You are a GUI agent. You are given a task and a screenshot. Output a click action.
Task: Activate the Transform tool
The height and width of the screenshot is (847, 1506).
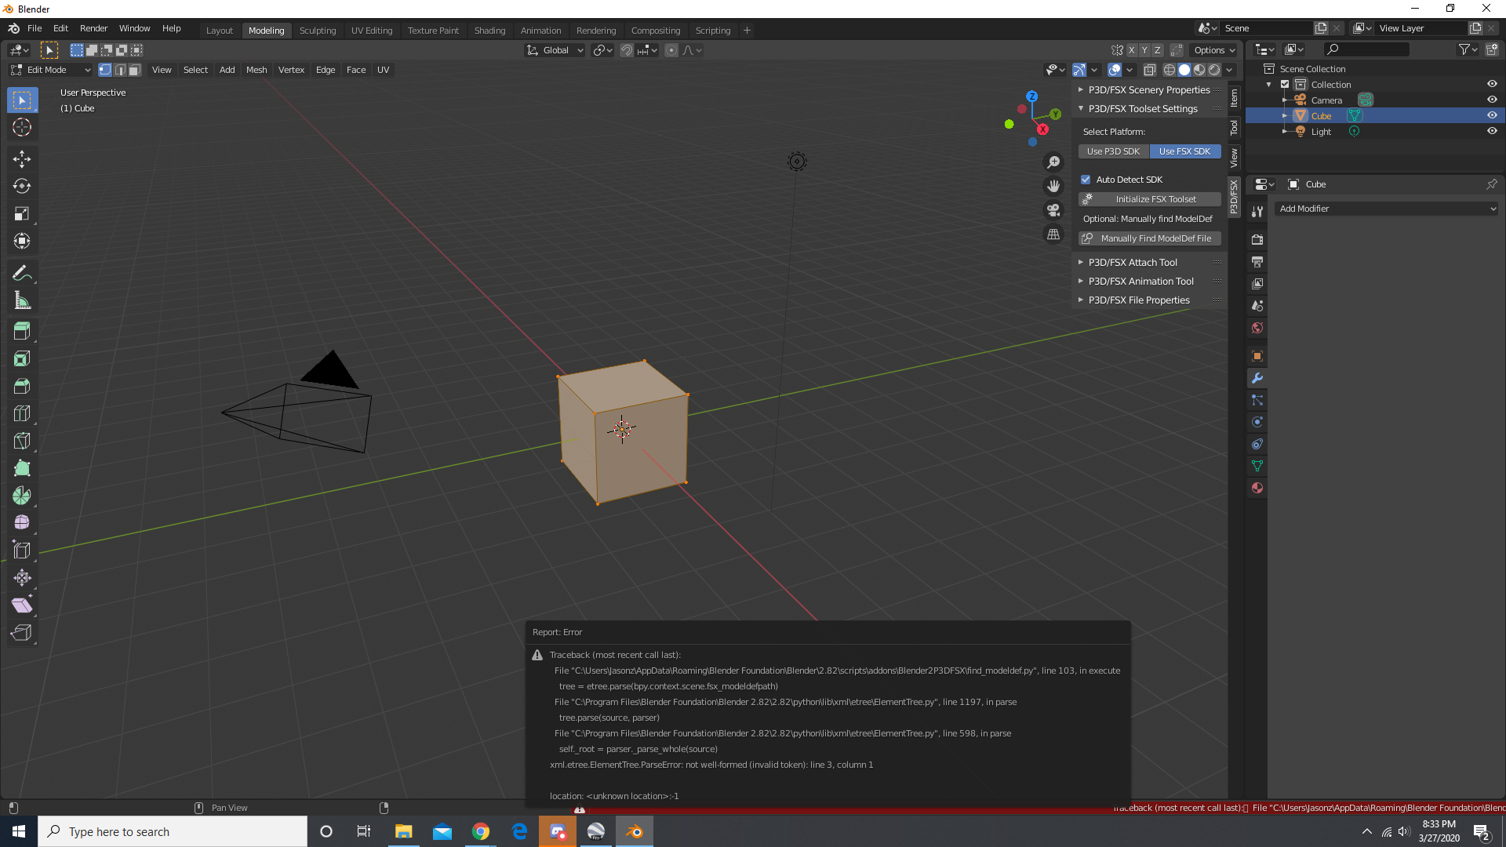(22, 242)
